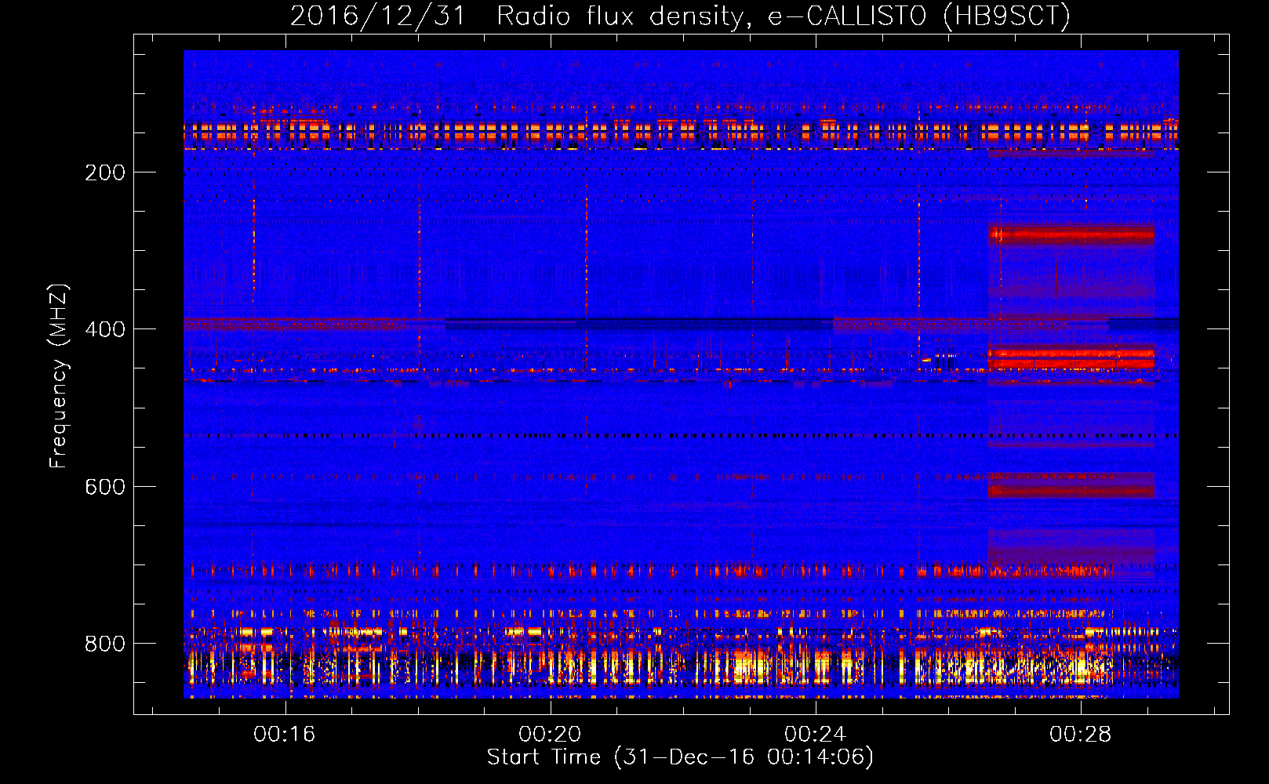Viewport: 1269px width, 784px height.
Task: Click the 400 frequency tick label
Action: (x=105, y=329)
